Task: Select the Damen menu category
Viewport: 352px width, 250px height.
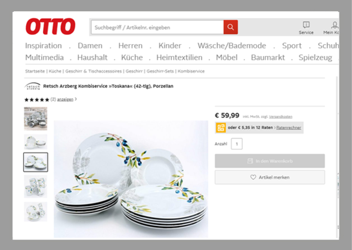Action: (90, 46)
